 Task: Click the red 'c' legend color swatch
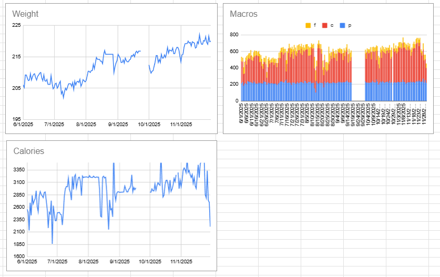(x=325, y=25)
